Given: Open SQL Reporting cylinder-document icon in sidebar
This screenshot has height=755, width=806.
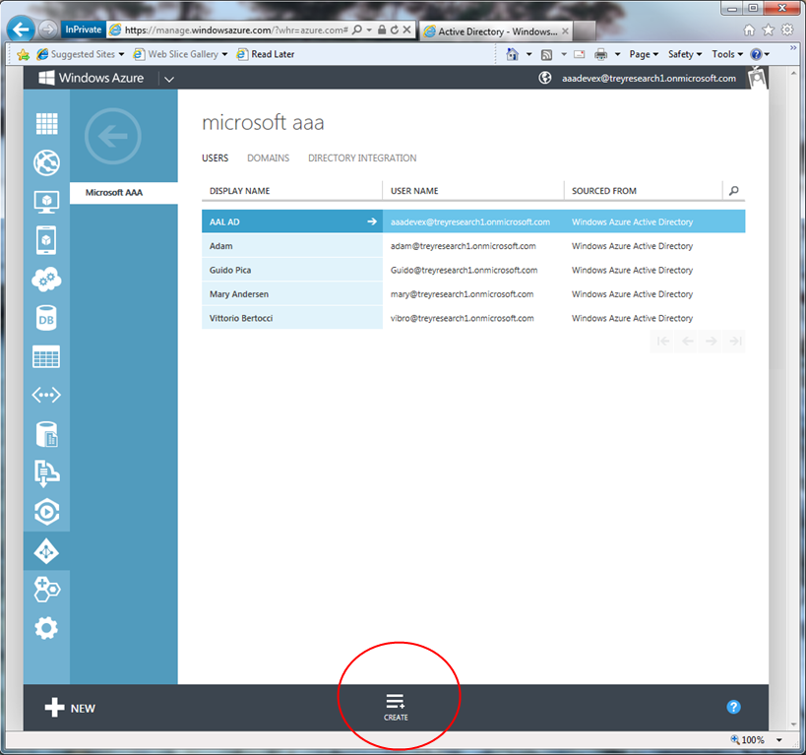Looking at the screenshot, I should point(47,434).
